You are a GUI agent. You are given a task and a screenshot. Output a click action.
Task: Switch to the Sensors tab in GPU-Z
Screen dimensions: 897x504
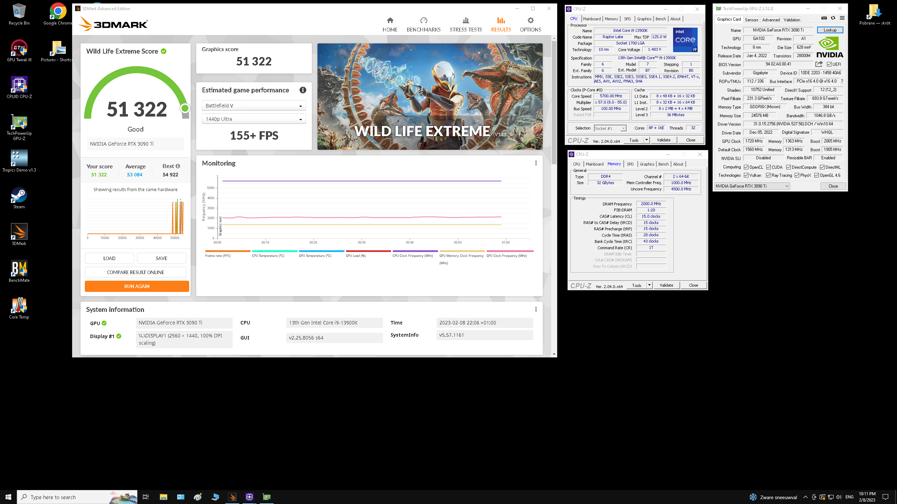click(752, 20)
